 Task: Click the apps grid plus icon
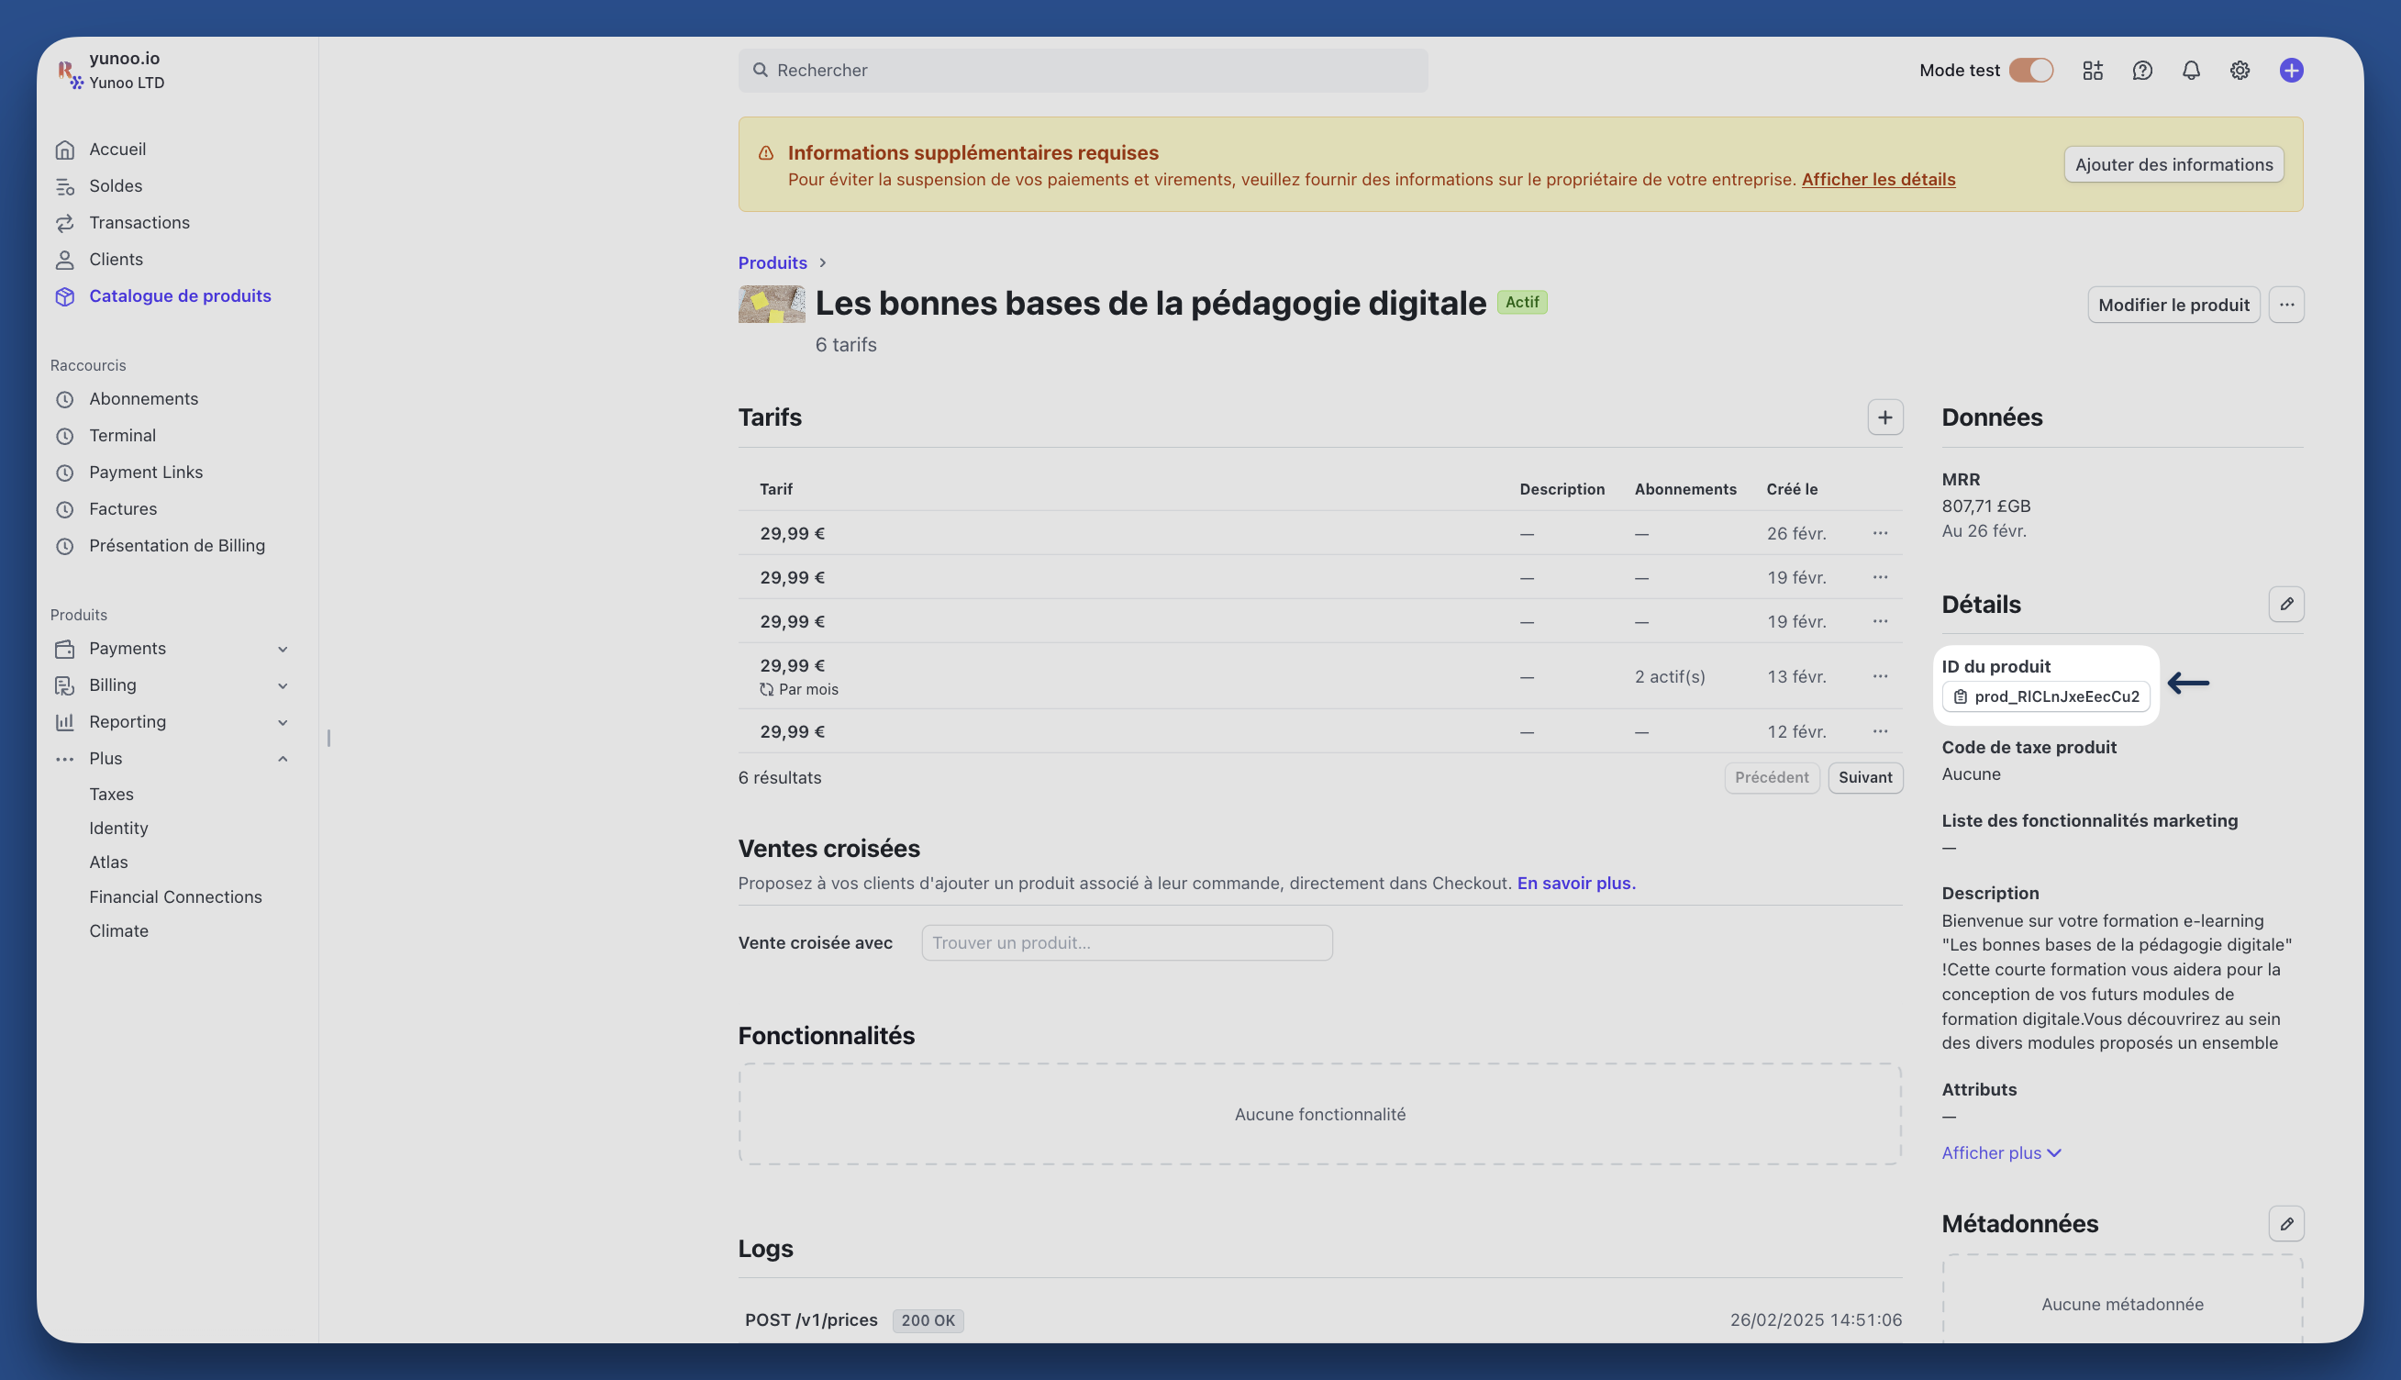[2092, 70]
